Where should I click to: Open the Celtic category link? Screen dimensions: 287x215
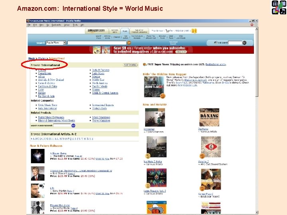coord(41,90)
